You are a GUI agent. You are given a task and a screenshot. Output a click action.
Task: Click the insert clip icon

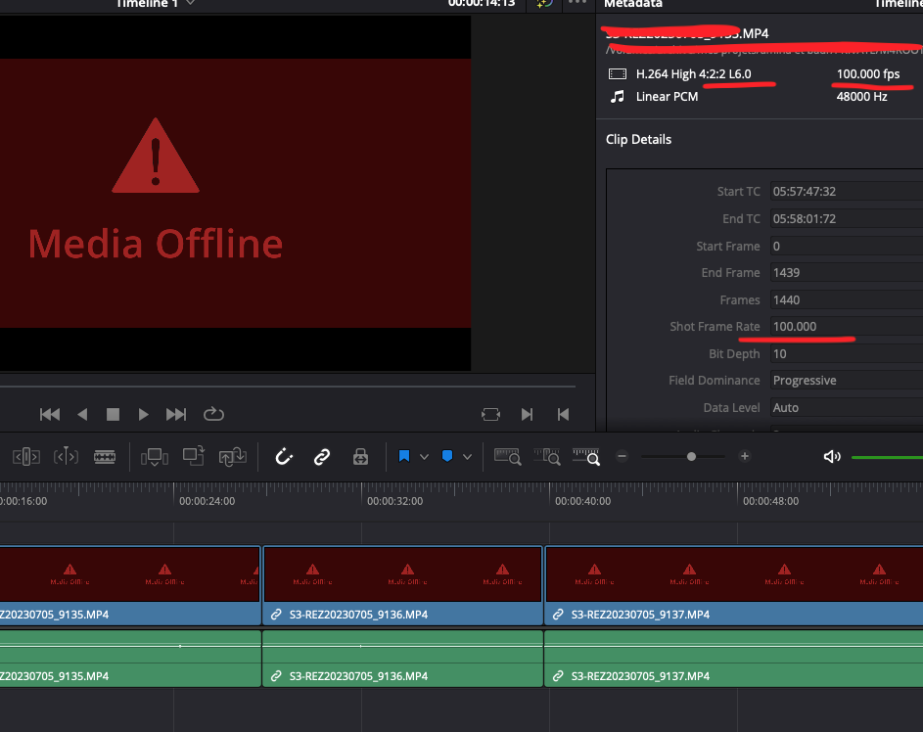click(155, 456)
